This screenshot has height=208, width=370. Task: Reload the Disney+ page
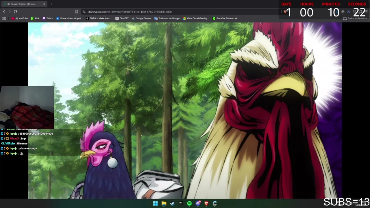16,12
